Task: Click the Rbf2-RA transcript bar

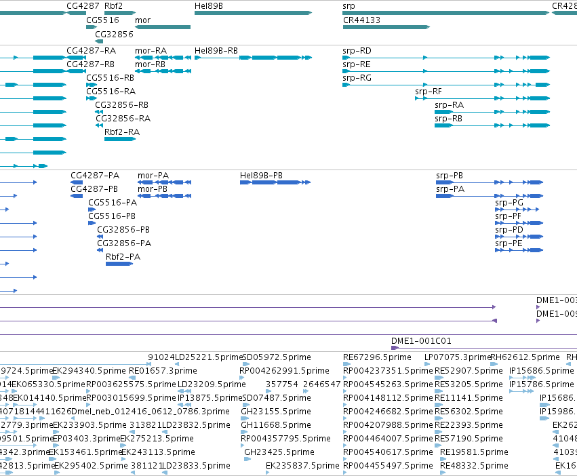Action: pos(120,139)
